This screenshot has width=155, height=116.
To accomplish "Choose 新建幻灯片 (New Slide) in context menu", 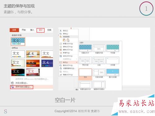I will pyautogui.click(x=69, y=44).
